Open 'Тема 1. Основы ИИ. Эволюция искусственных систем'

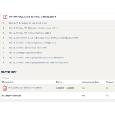click(33, 28)
